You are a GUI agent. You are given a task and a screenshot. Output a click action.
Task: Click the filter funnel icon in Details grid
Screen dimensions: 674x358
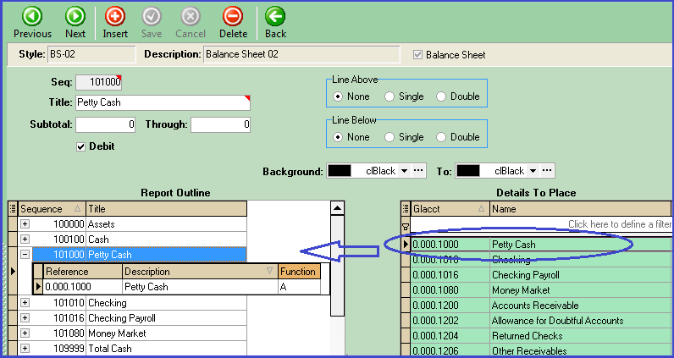[x=406, y=225]
